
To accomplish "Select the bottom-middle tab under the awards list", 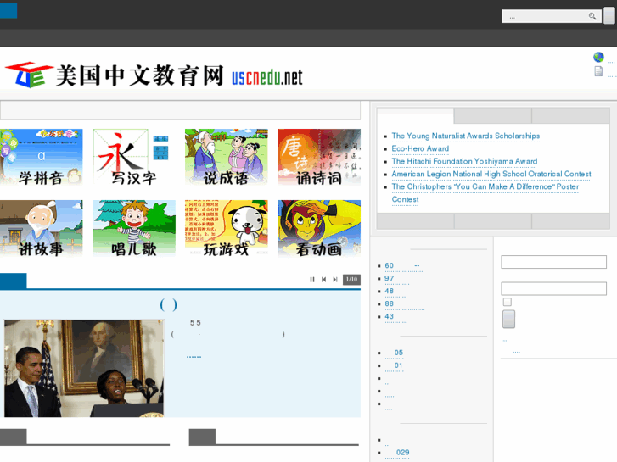I will [492, 221].
